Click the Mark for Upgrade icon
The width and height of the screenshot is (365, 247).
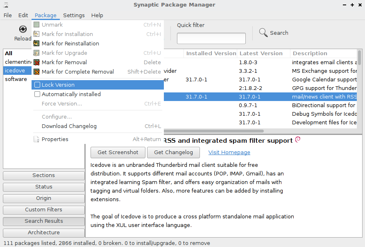coord(36,53)
